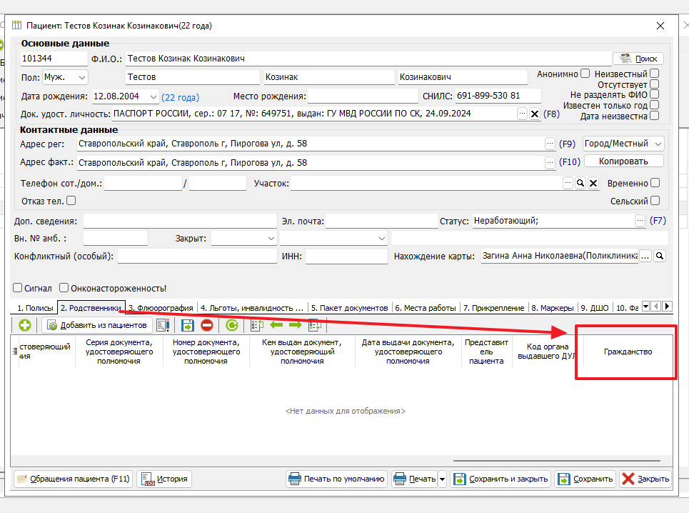
Task: Check the Отсутствует checkbox
Action: tap(654, 84)
